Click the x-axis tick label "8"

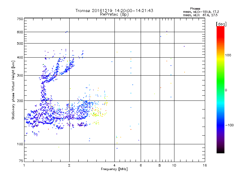(160, 165)
